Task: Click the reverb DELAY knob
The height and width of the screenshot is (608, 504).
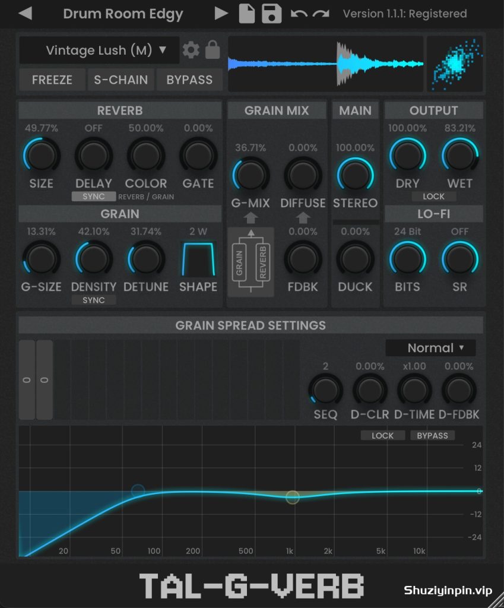Action: click(x=93, y=155)
